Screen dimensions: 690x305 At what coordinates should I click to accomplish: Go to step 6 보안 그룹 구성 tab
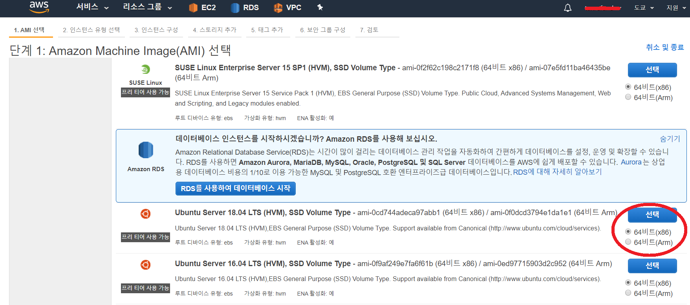pyautogui.click(x=322, y=30)
